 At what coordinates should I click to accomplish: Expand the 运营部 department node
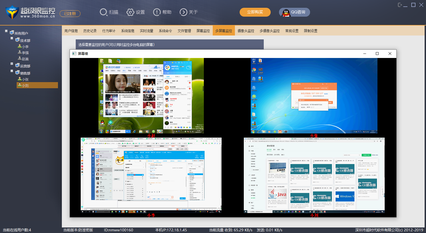(12, 64)
